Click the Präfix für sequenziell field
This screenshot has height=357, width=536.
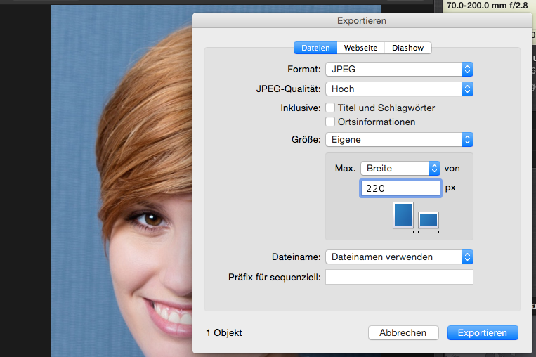pos(399,277)
